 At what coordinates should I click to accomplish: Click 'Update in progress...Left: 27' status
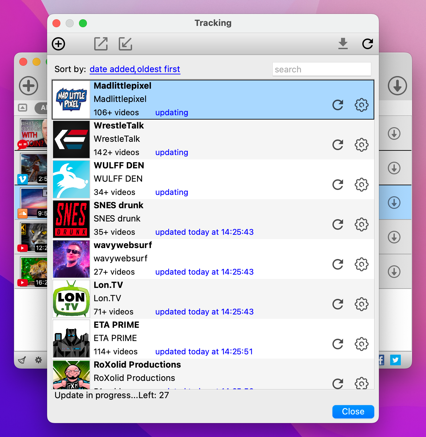coord(112,395)
